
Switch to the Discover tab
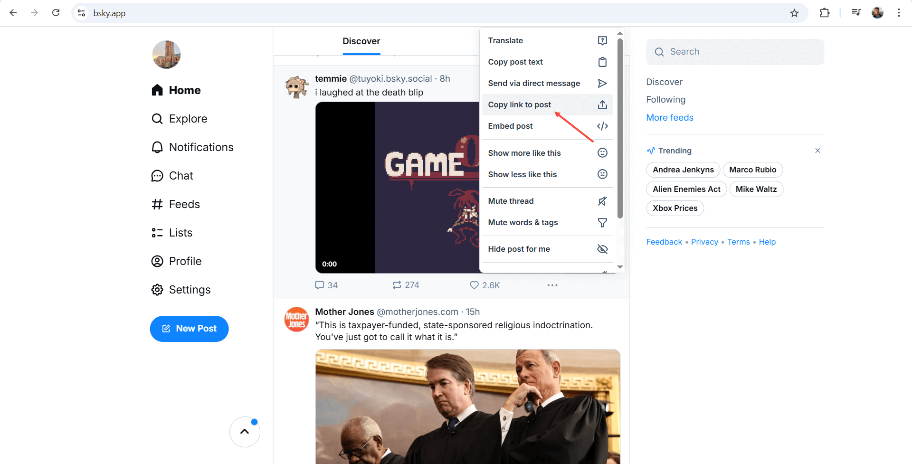[x=361, y=41]
